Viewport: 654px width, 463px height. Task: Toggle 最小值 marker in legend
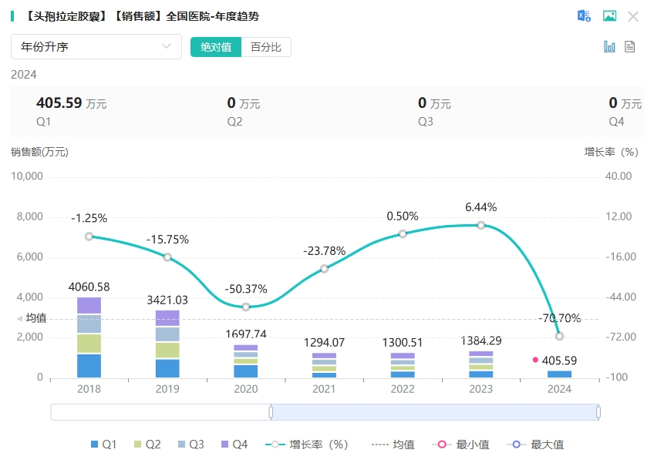click(460, 445)
